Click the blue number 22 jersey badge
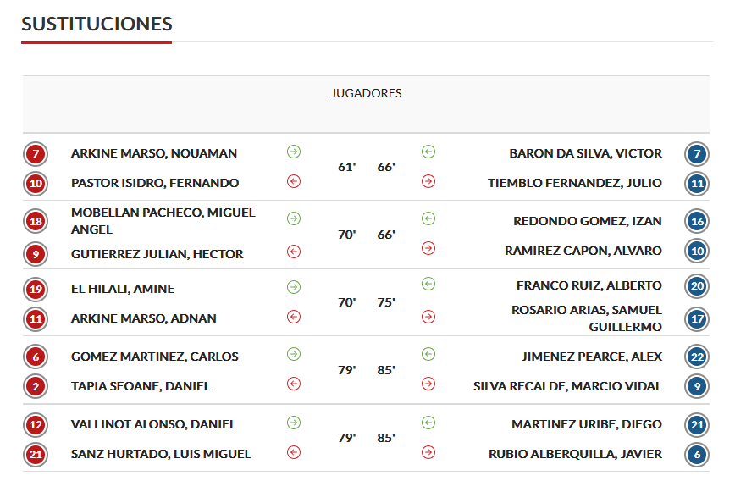 [697, 357]
